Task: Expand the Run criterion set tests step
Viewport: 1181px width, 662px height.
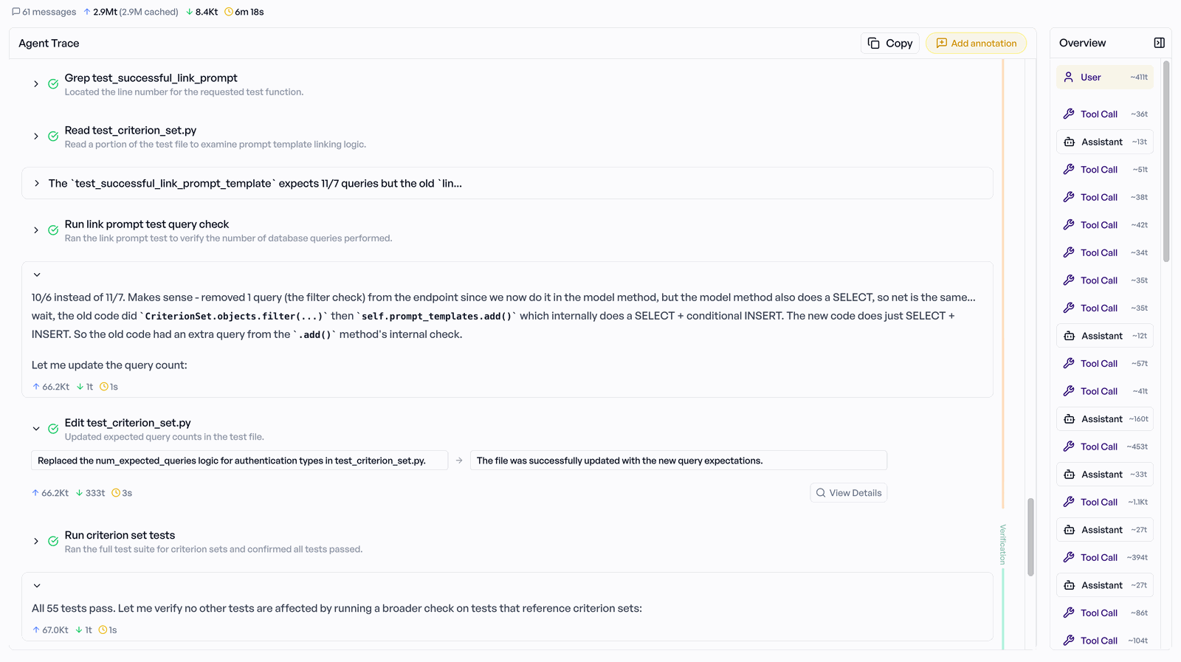Action: [36, 542]
